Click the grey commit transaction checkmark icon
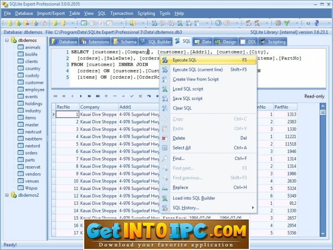The width and height of the screenshot is (333, 250). 227,23
